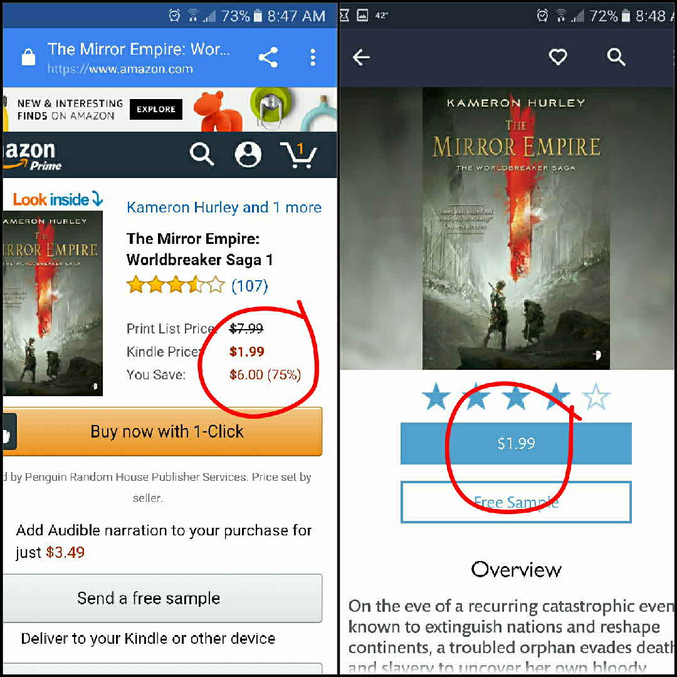
Task: Tap the back arrow in right app
Action: [361, 57]
